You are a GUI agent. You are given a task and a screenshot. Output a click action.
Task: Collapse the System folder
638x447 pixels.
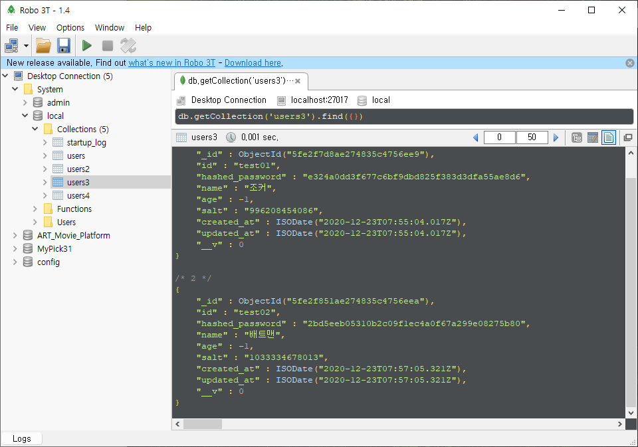15,89
